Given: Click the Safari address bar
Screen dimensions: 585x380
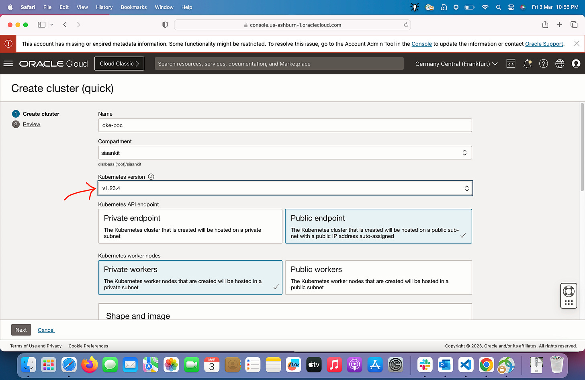Looking at the screenshot, I should 292,25.
